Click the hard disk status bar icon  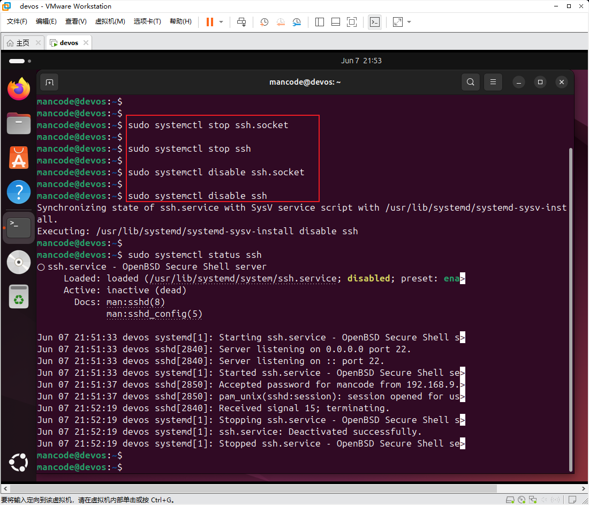pyautogui.click(x=509, y=500)
